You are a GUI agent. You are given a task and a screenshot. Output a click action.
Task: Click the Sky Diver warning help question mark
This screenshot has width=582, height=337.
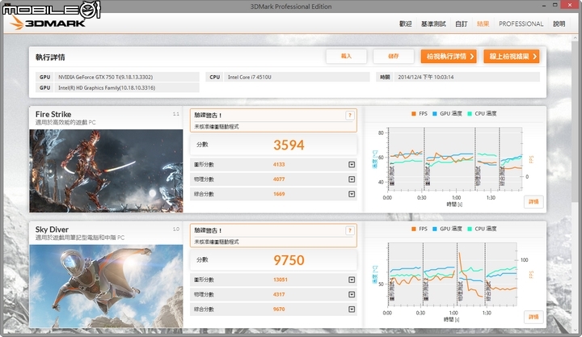click(350, 231)
